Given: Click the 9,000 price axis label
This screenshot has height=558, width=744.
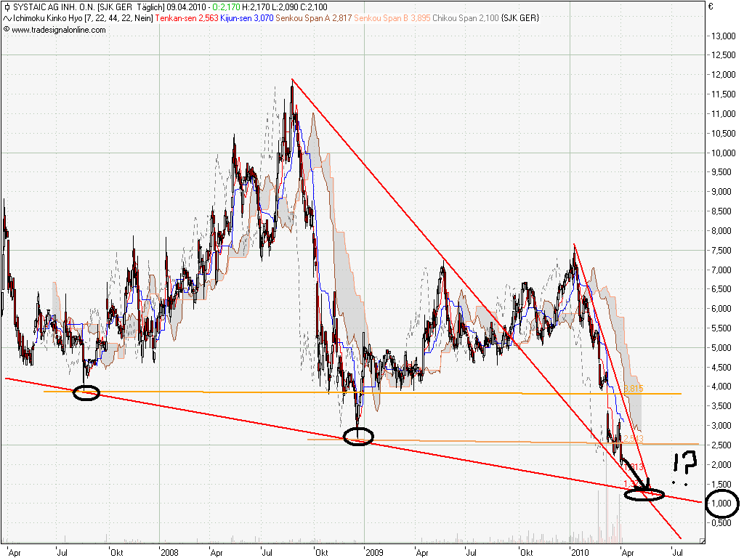Looking at the screenshot, I should (721, 191).
